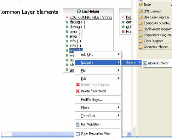Click the UML Common folder icon
Viewport: 172px width, 138px height.
pos(141,11)
